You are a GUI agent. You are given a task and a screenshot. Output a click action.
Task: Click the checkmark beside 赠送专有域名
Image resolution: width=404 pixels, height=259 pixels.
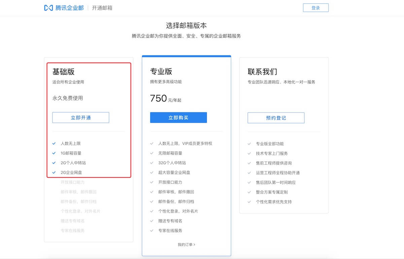point(152,221)
